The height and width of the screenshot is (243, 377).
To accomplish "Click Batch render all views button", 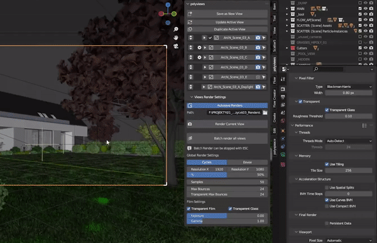I will (227, 138).
